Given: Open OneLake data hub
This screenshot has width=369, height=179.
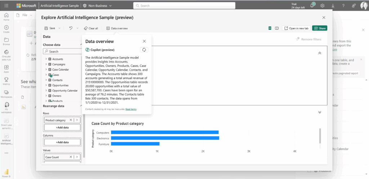Looking at the screenshot, I should (6, 55).
